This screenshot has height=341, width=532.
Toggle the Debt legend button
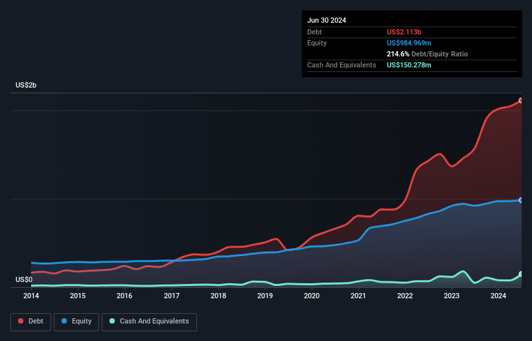[x=31, y=322]
